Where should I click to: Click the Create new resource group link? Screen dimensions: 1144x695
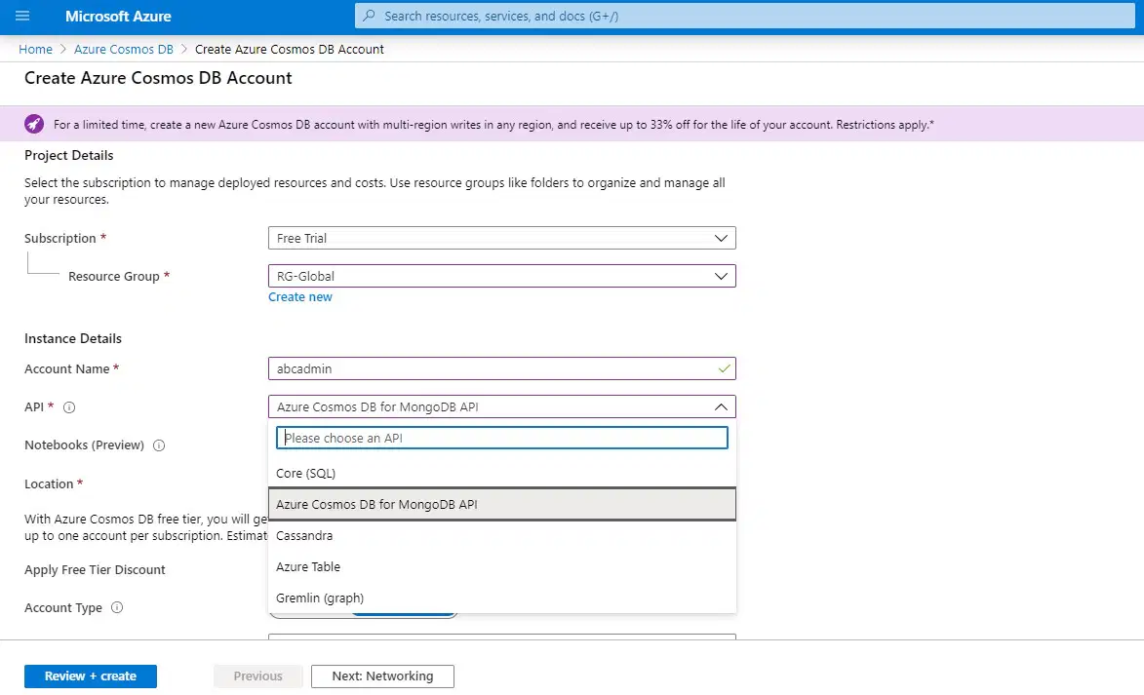[x=299, y=297]
